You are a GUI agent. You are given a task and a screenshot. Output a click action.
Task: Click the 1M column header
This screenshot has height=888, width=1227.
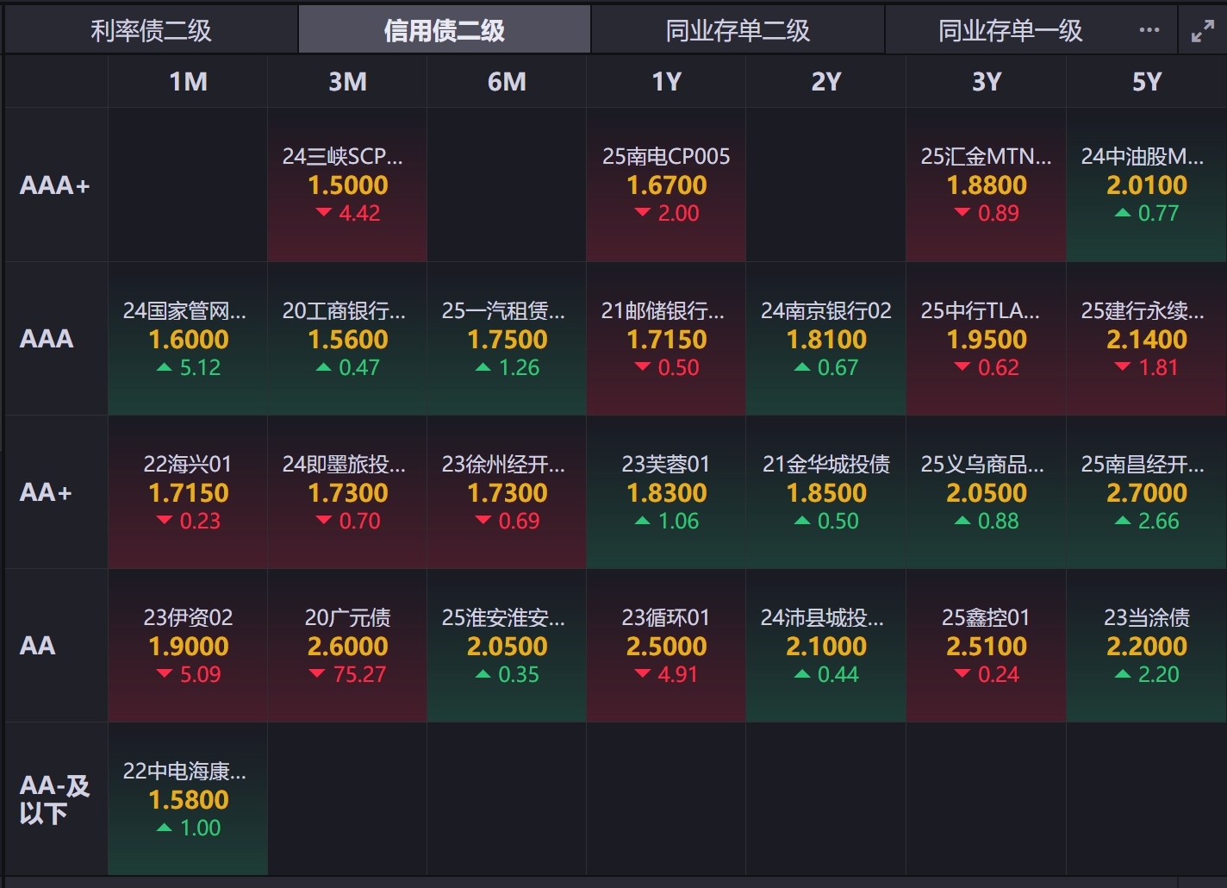tap(188, 82)
